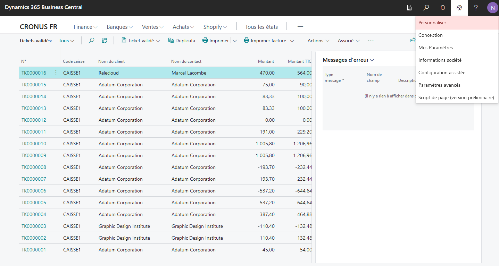This screenshot has width=499, height=266.
Task: Open the user avatar N
Action: (x=492, y=8)
